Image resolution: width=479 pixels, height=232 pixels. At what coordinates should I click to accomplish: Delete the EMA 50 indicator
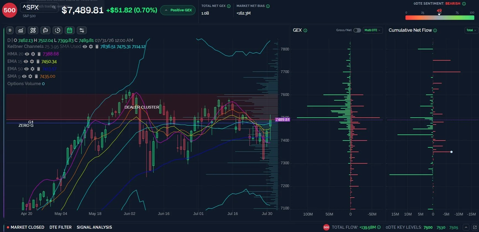click(39, 69)
